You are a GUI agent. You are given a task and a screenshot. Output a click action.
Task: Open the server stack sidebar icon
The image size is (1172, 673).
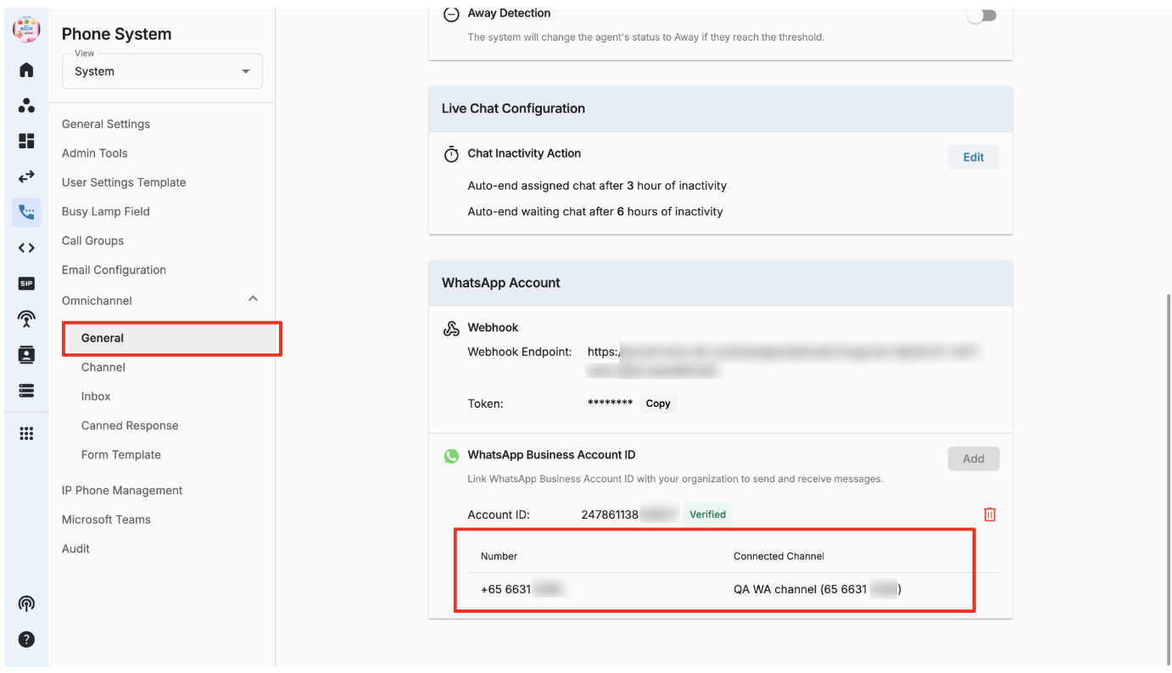click(x=26, y=390)
